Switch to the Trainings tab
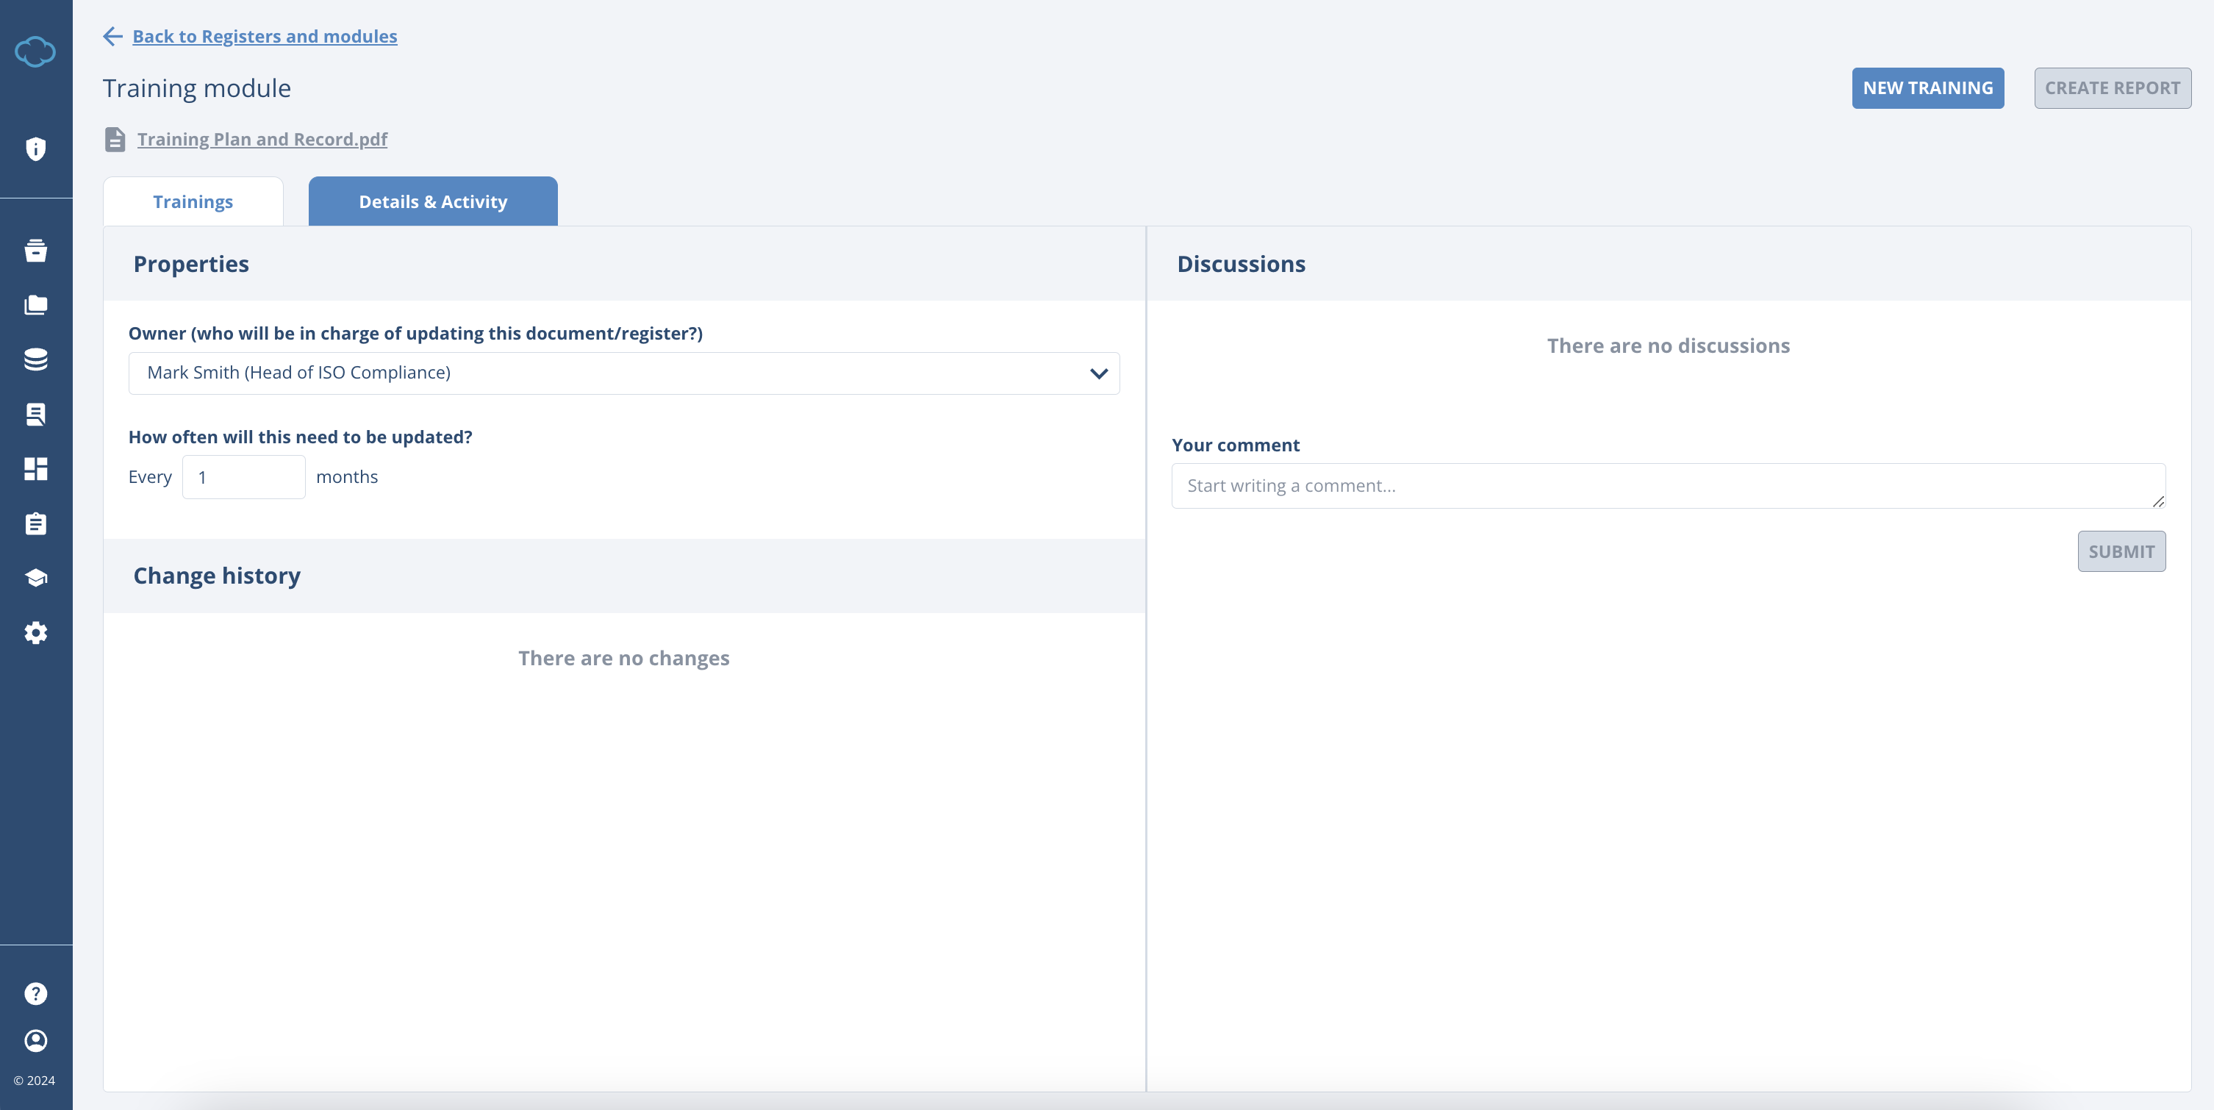 point(193,201)
